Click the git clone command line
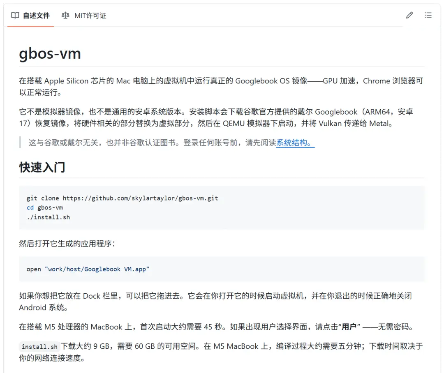The width and height of the screenshot is (444, 373). [123, 198]
